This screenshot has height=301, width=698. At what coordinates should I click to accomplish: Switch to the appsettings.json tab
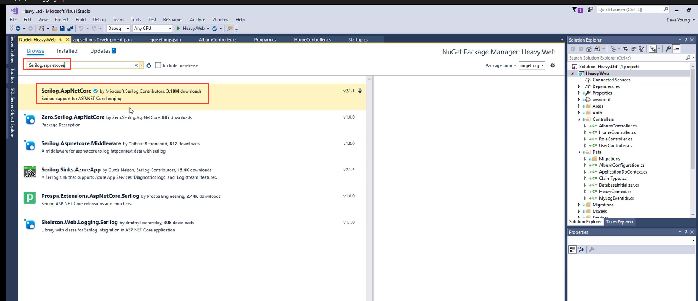coord(165,40)
